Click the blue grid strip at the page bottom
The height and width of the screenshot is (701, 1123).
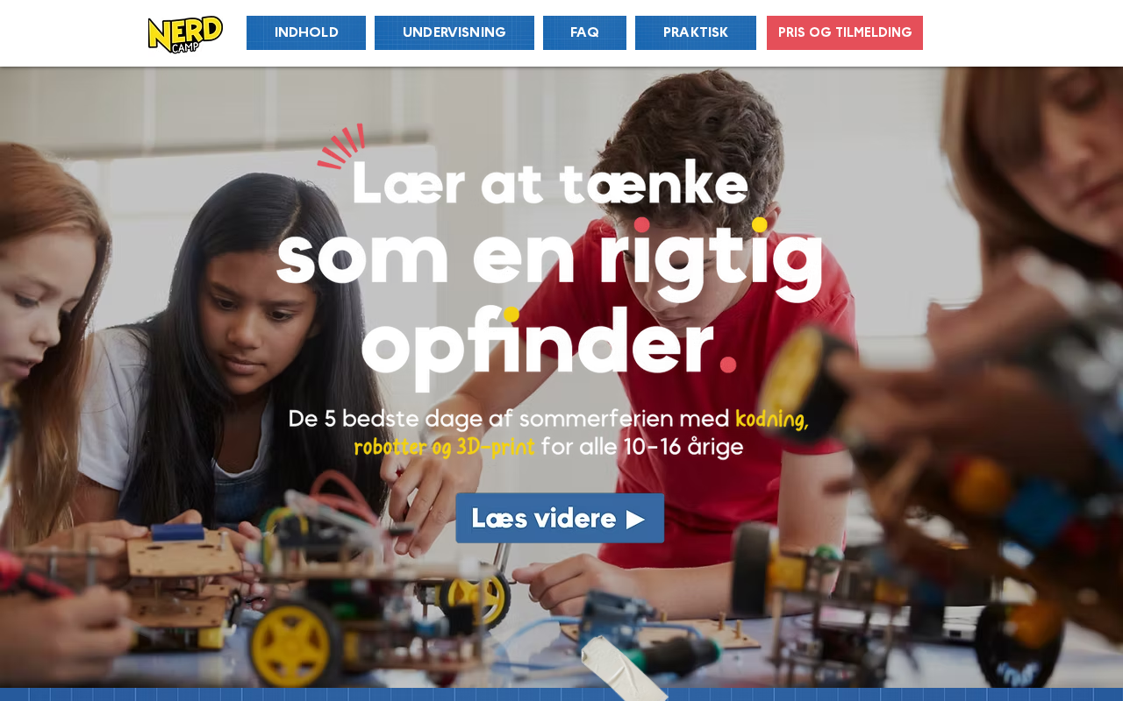561,694
